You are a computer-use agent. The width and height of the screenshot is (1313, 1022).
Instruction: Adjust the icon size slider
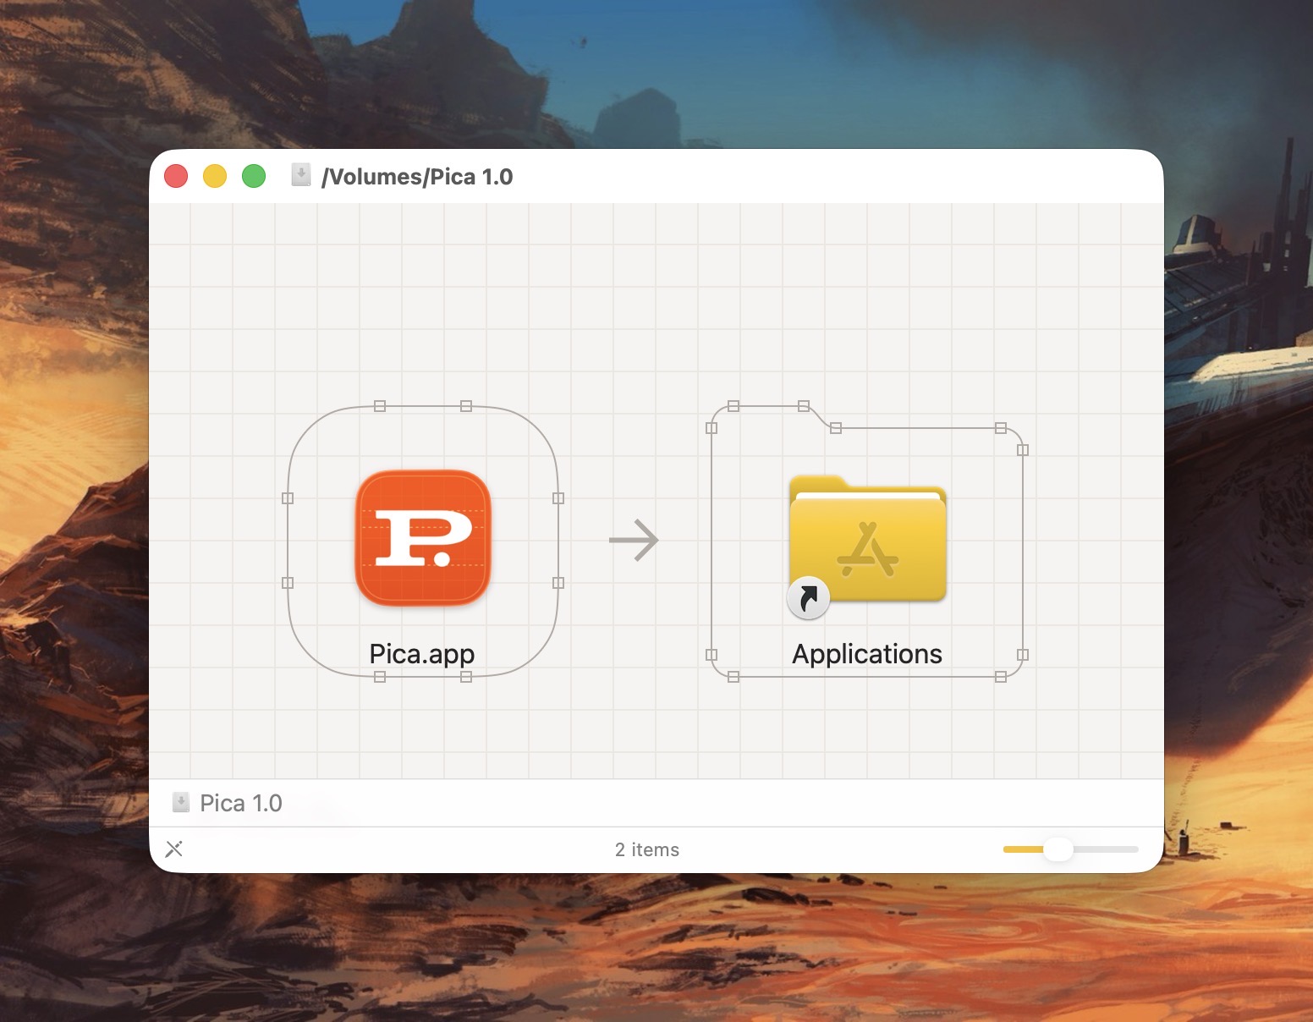pyautogui.click(x=1058, y=849)
